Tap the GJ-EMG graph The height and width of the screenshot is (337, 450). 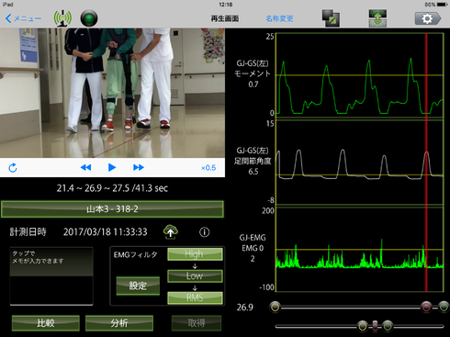coord(359,249)
